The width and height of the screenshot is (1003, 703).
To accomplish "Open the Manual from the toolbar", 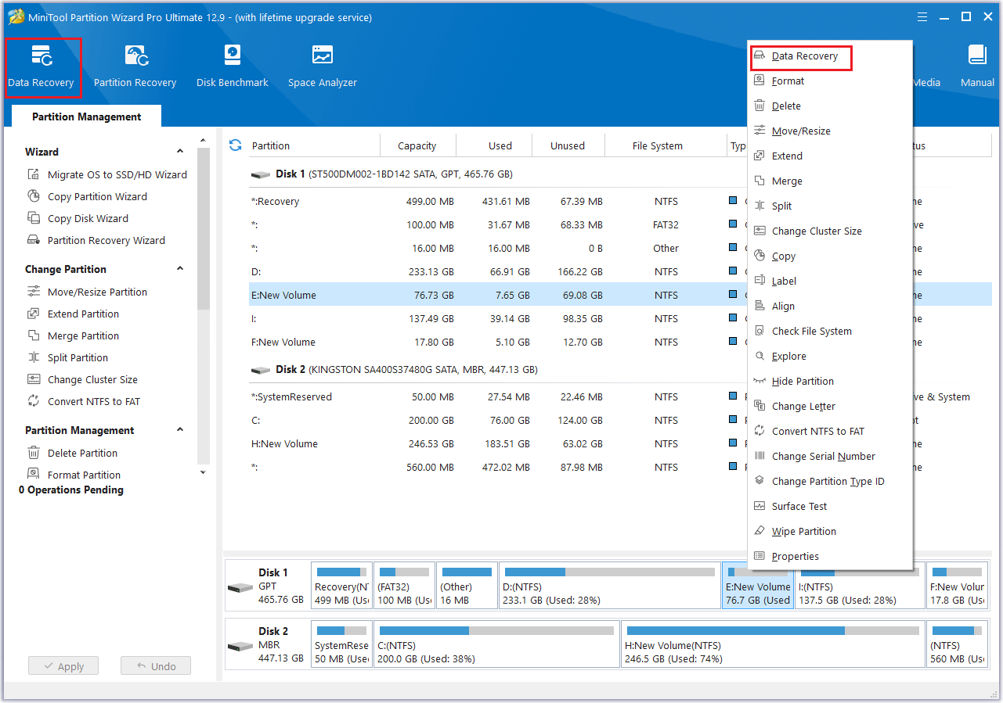I will tap(977, 67).
